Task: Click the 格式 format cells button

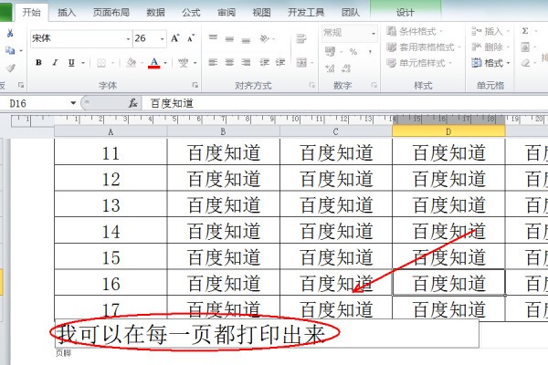Action: click(490, 63)
